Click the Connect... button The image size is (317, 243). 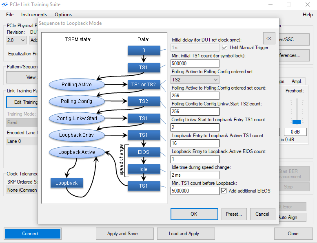pos(32,234)
